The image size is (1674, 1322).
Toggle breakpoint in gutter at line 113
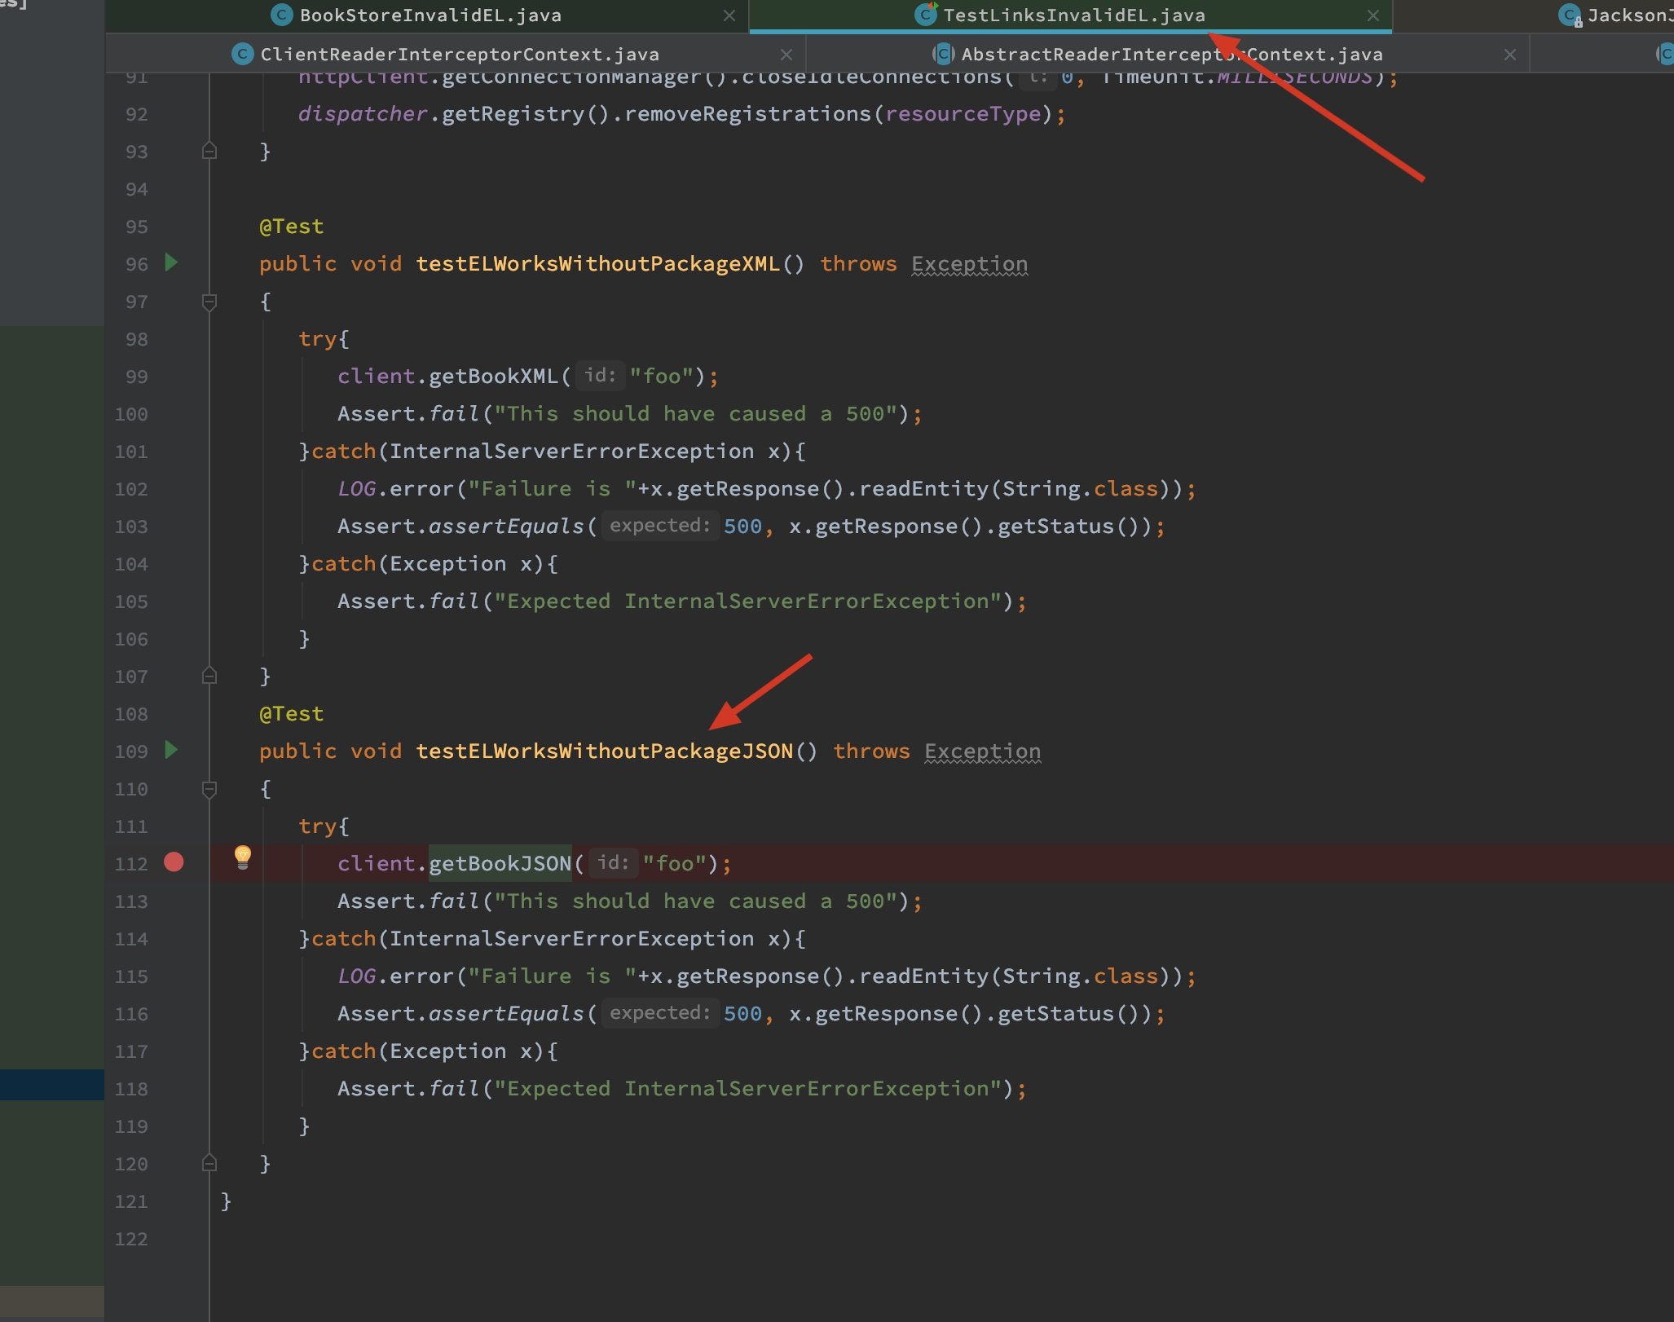point(174,901)
